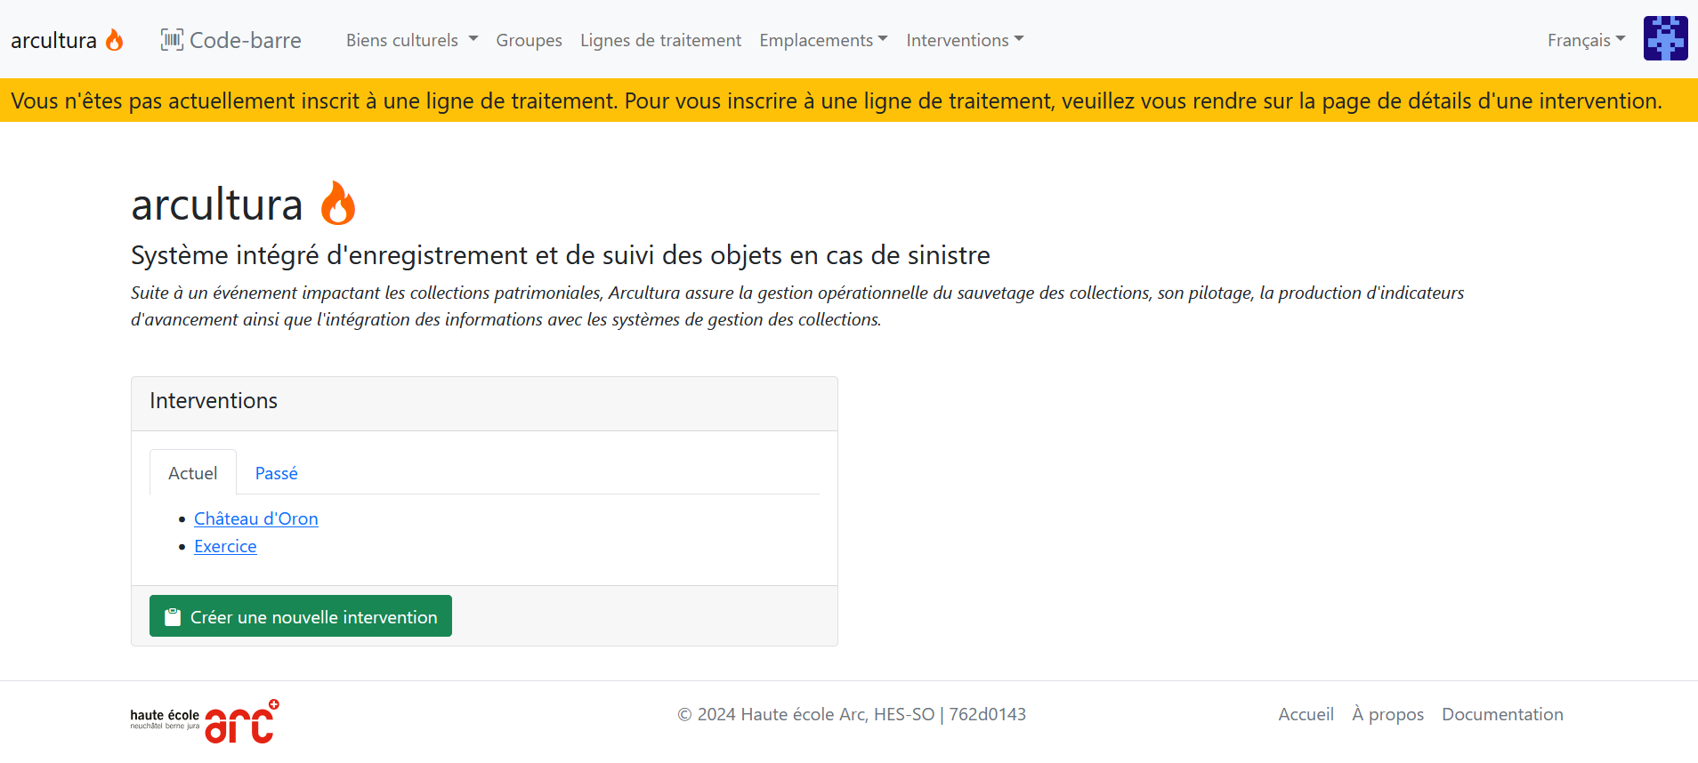This screenshot has width=1698, height=763.
Task: Select the Actuel tab
Action: [192, 472]
